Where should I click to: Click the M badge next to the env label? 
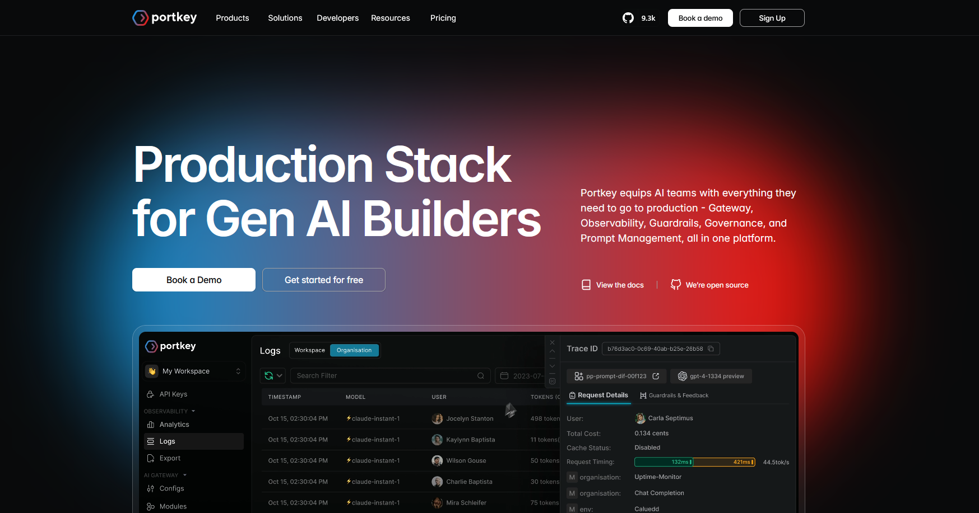[x=572, y=509]
